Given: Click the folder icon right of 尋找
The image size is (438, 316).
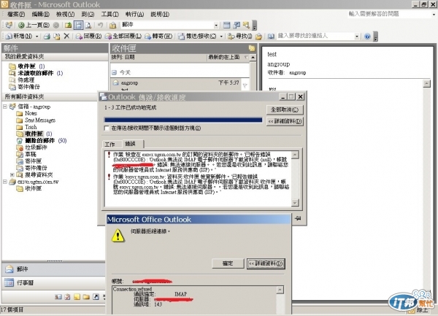Looking at the screenshot, I should click(258, 36).
